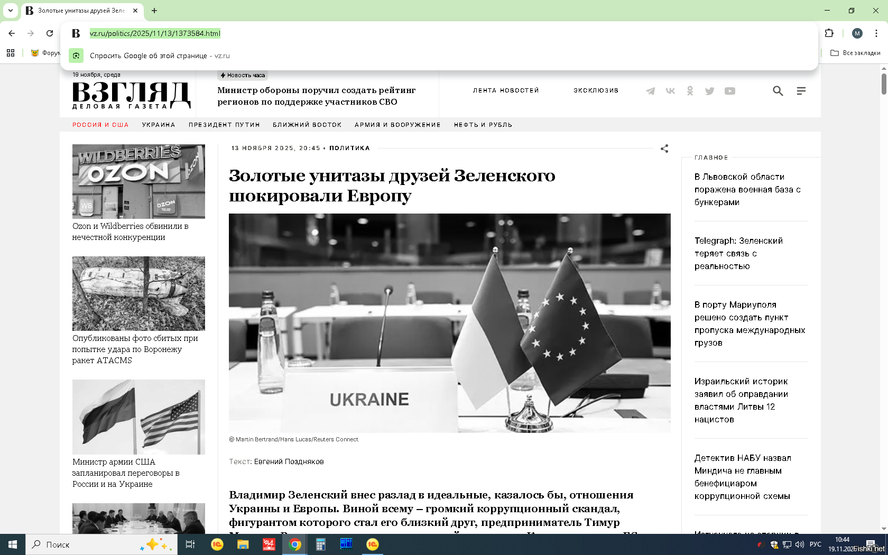Open Chrome extensions puzzle icon

(829, 33)
